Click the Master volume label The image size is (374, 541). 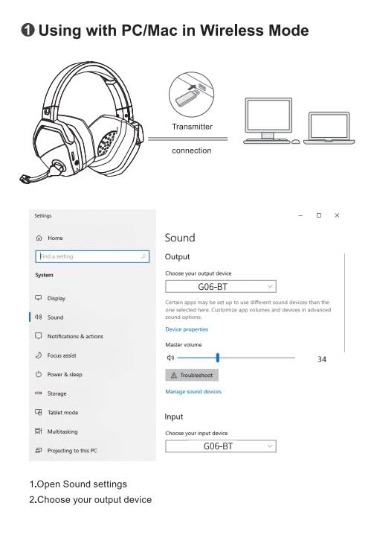(x=184, y=344)
